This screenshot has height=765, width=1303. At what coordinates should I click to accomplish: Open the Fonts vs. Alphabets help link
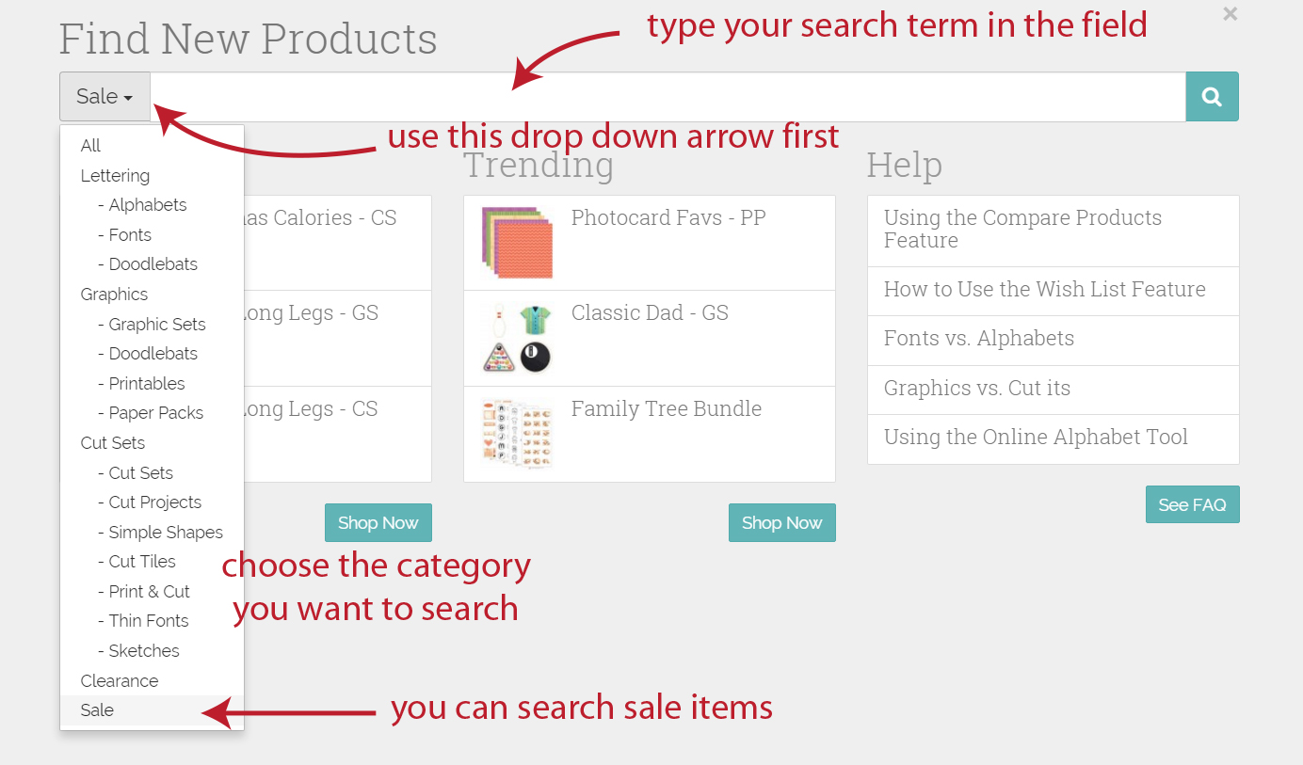pyautogui.click(x=979, y=339)
